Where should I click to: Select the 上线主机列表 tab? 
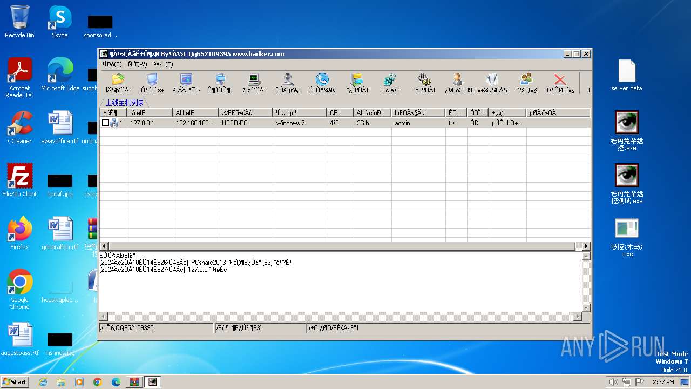(x=124, y=103)
